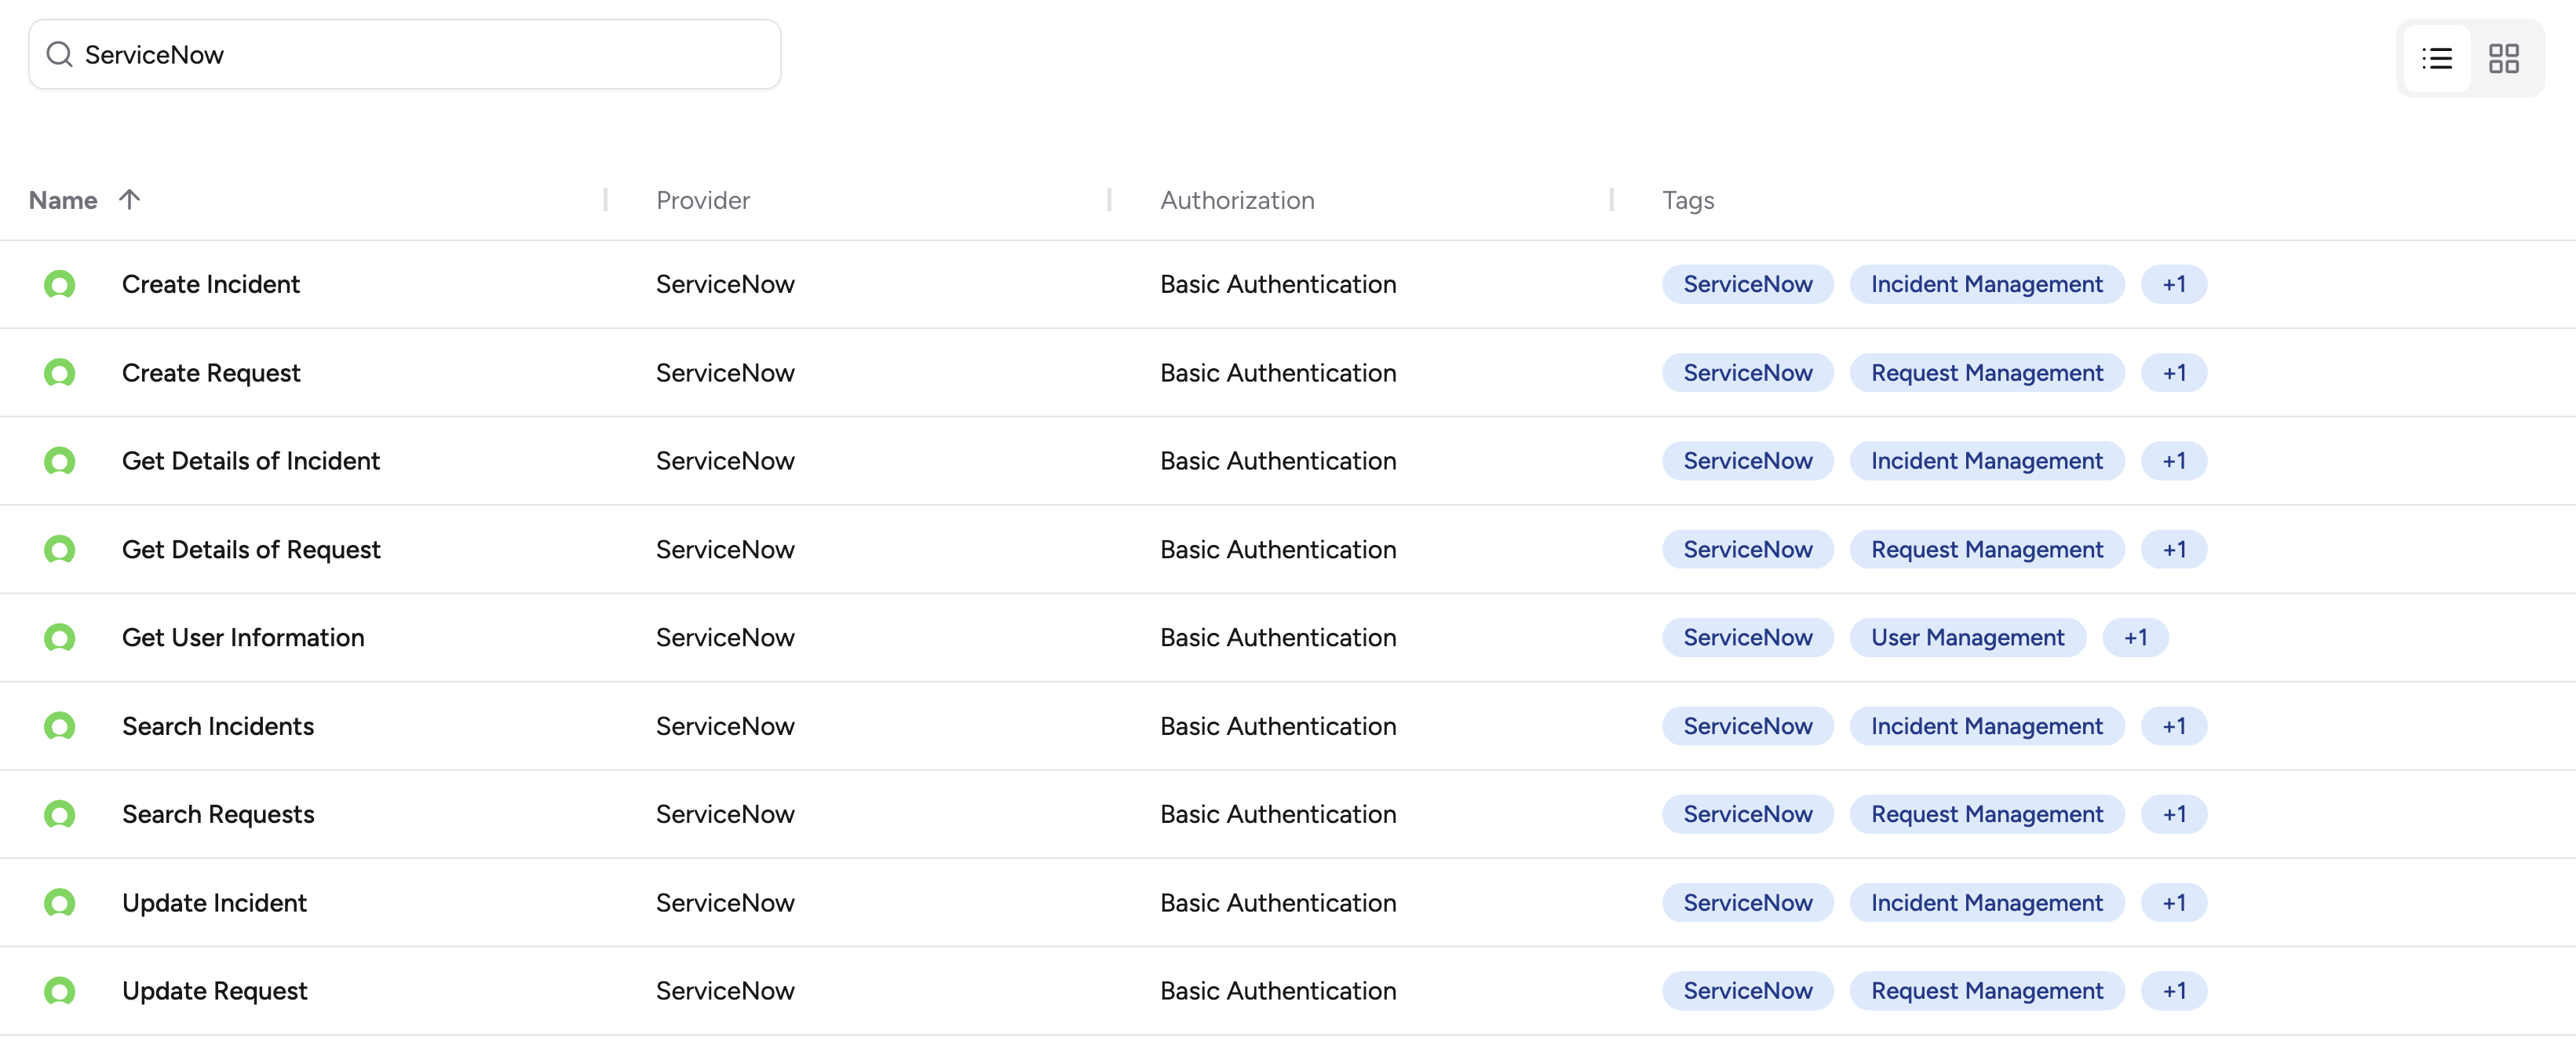The width and height of the screenshot is (2576, 1049).
Task: Click Request Management tag on Create Request
Action: (1986, 373)
